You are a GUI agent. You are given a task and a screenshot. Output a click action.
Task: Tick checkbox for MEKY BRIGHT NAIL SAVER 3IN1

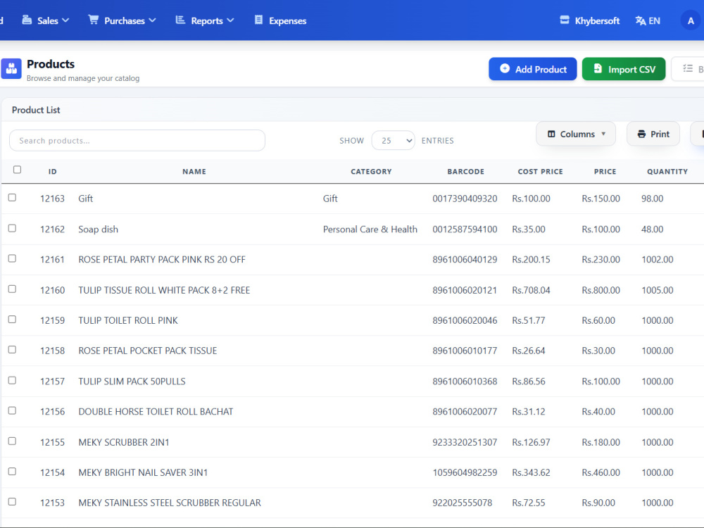[12, 472]
